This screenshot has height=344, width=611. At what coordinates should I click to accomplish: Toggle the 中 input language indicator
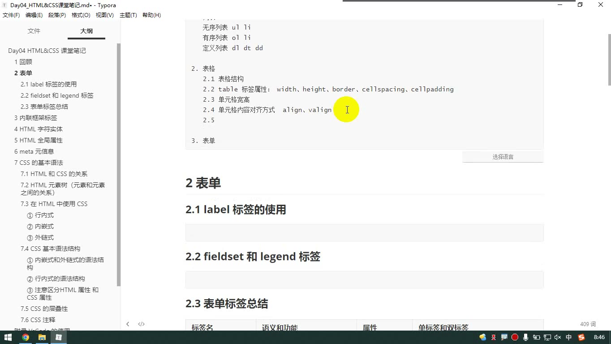click(x=569, y=337)
